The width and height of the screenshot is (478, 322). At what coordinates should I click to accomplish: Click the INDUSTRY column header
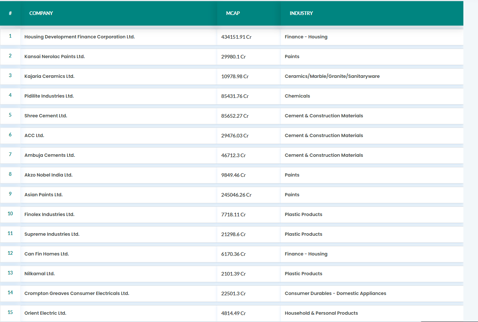point(301,13)
